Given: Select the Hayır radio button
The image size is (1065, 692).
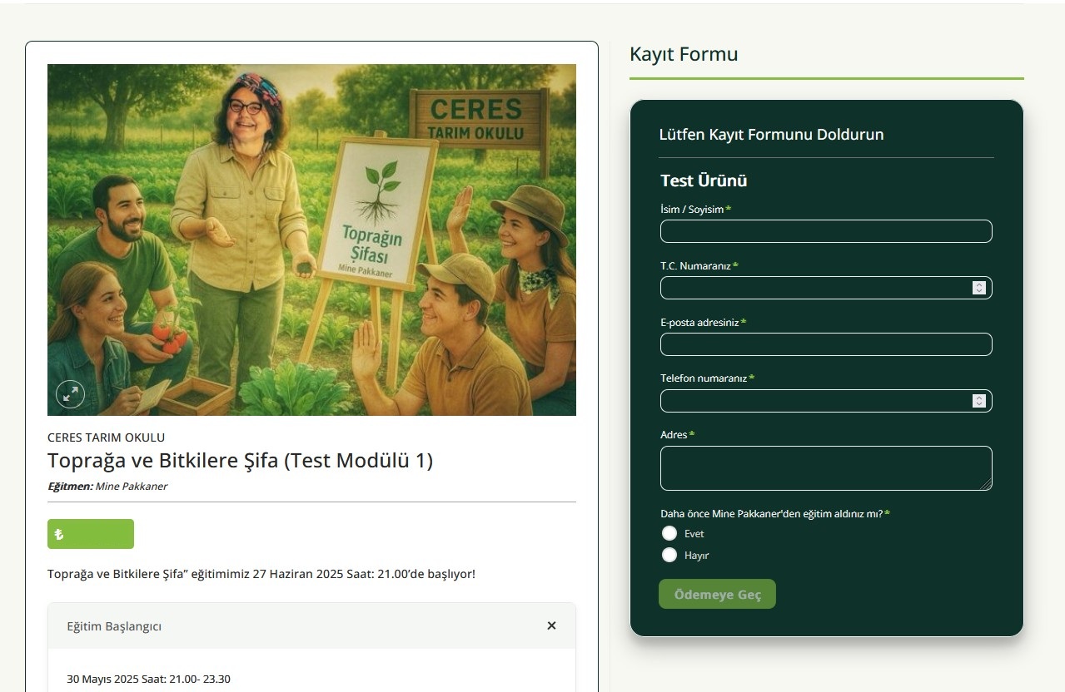Looking at the screenshot, I should coord(669,555).
